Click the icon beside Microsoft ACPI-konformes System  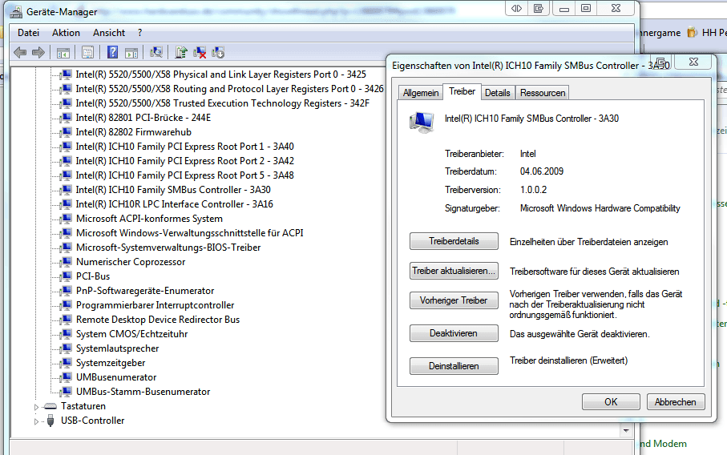click(67, 219)
